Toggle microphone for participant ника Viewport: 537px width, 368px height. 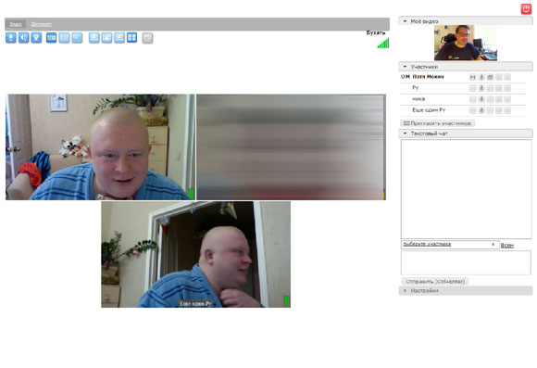point(481,99)
